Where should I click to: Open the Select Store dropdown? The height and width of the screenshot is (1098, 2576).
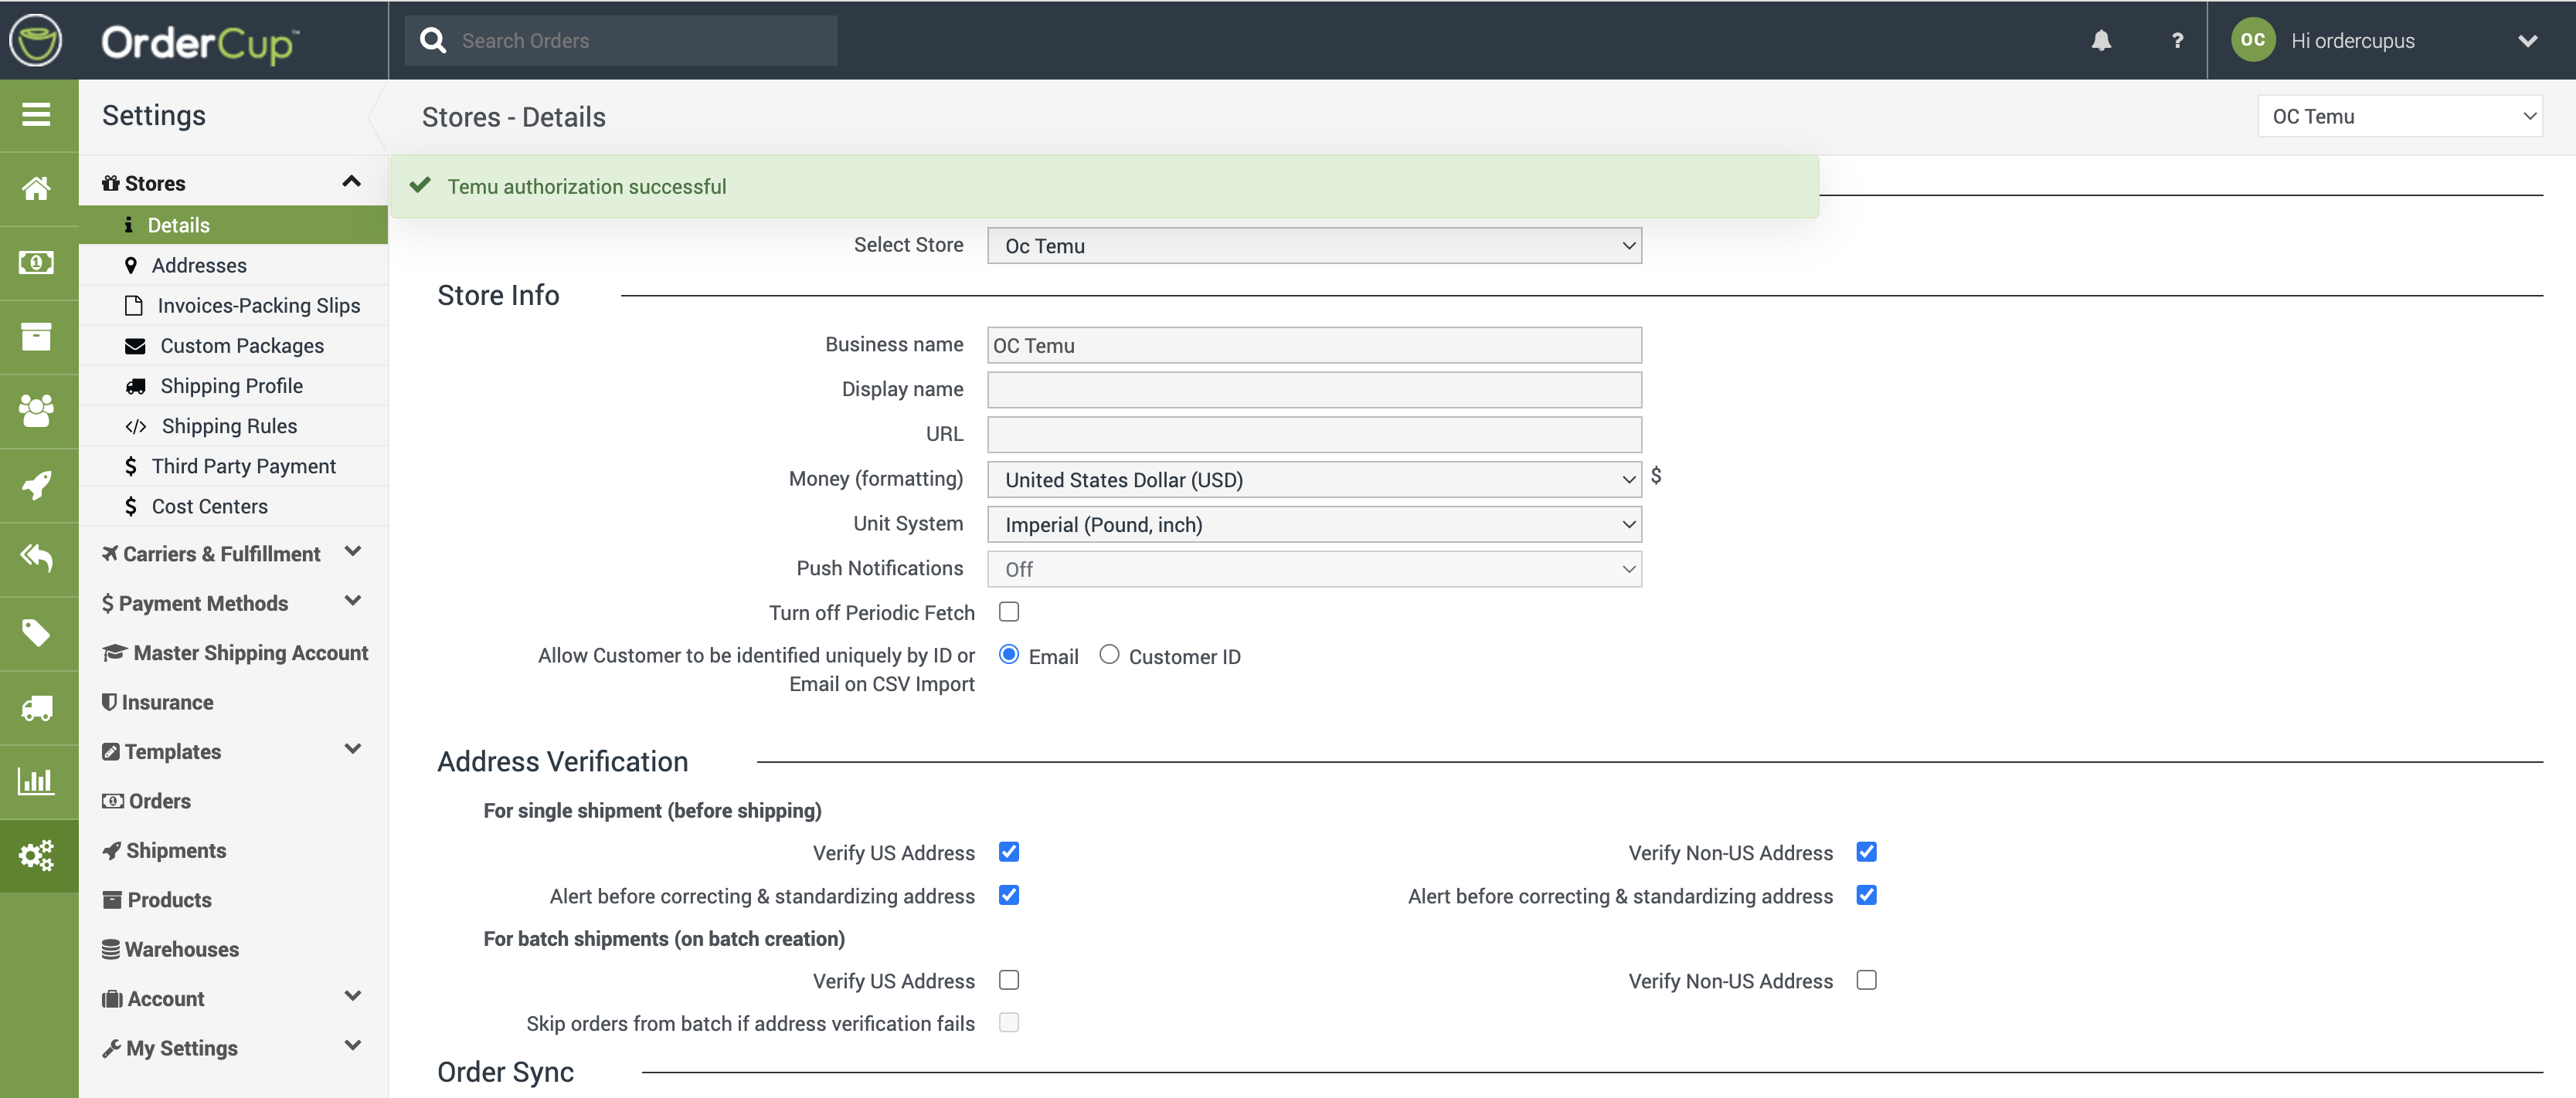point(1313,246)
